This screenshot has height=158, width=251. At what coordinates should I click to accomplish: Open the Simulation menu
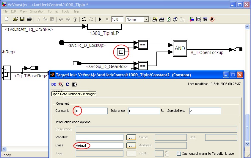[37, 11]
